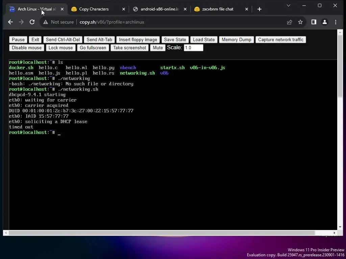
Task: Click Take screenshot
Action: pos(130,48)
